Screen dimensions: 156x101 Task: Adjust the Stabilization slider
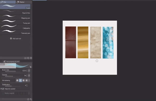pyautogui.click(x=12, y=86)
